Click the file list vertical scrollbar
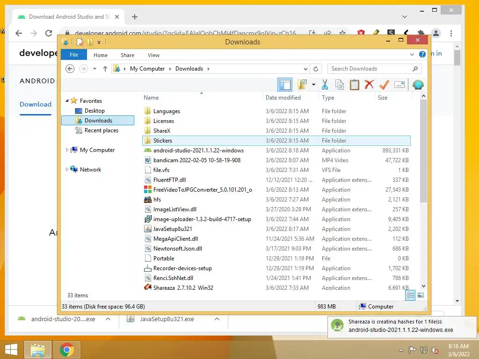The width and height of the screenshot is (479, 359). (423, 151)
